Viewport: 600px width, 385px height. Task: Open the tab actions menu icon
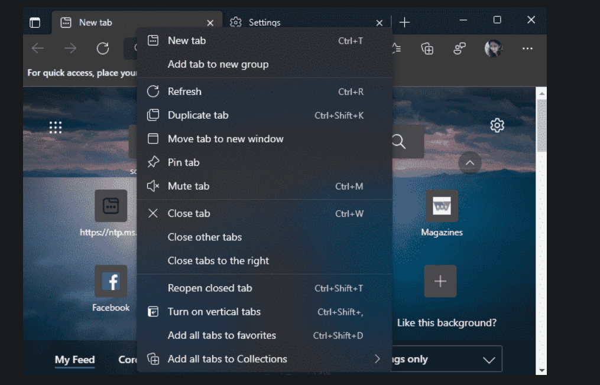pyautogui.click(x=35, y=22)
